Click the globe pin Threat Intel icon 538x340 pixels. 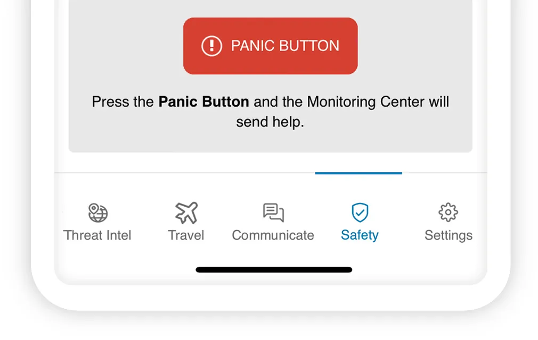point(97,213)
